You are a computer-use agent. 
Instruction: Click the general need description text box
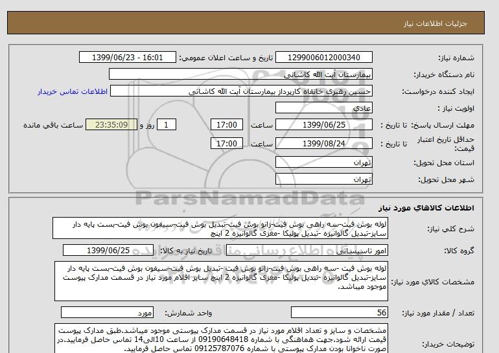(x=220, y=229)
